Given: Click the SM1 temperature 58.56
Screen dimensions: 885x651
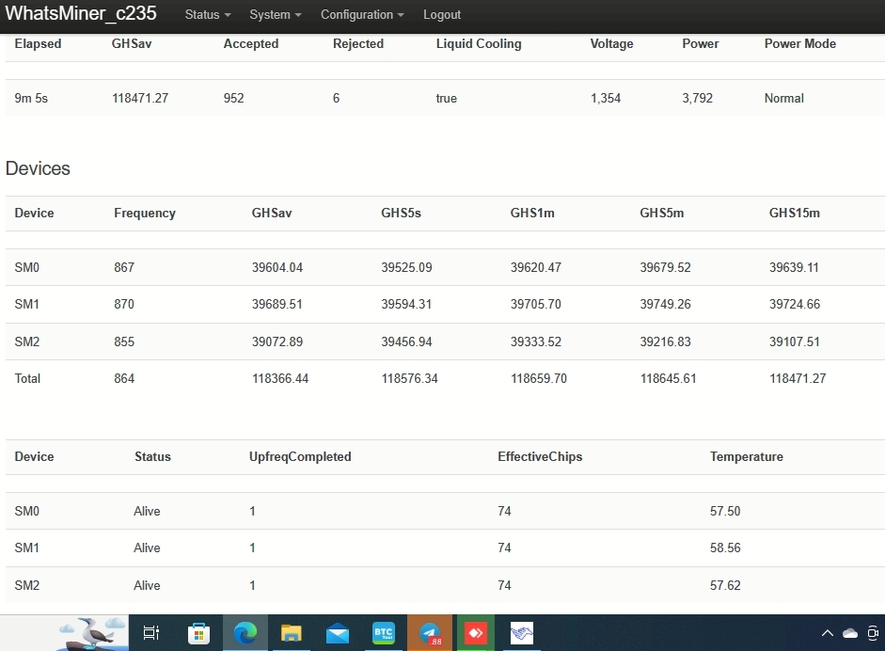Looking at the screenshot, I should 725,548.
